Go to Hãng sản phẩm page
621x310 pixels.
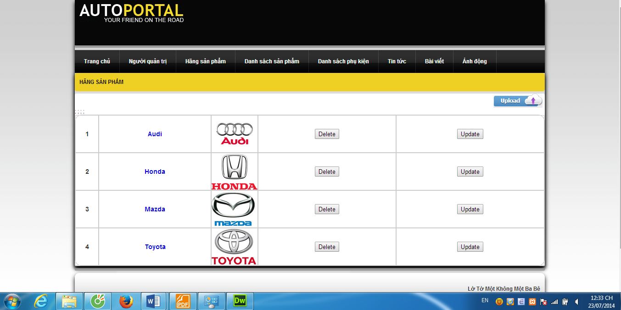coord(206,61)
